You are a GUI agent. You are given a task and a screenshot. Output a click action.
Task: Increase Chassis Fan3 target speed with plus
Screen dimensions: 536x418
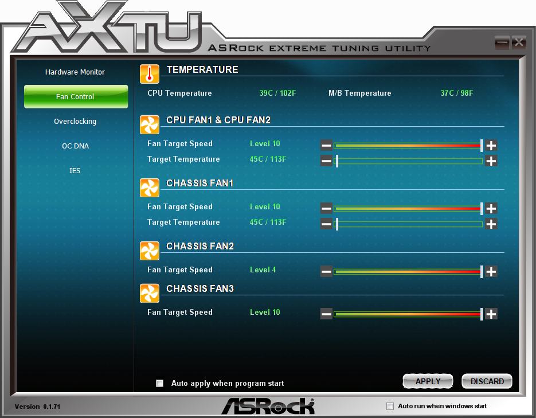(491, 314)
